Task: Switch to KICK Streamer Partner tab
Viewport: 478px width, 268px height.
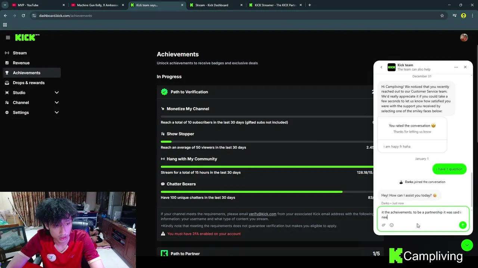Action: (x=276, y=5)
